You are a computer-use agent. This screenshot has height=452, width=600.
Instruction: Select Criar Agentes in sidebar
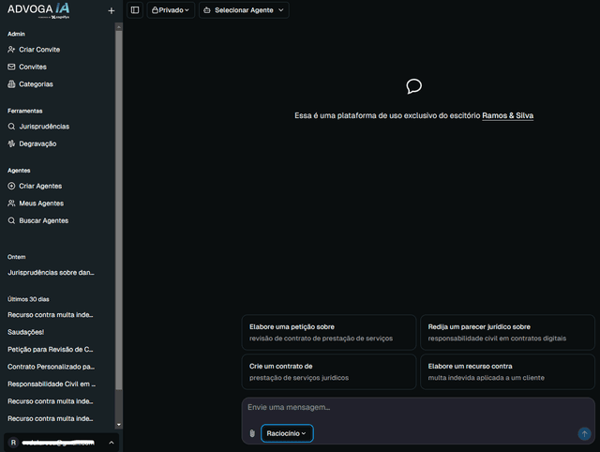coord(39,186)
